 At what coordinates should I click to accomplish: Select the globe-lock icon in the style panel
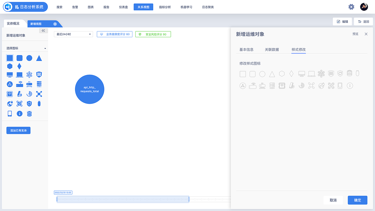coord(321,86)
